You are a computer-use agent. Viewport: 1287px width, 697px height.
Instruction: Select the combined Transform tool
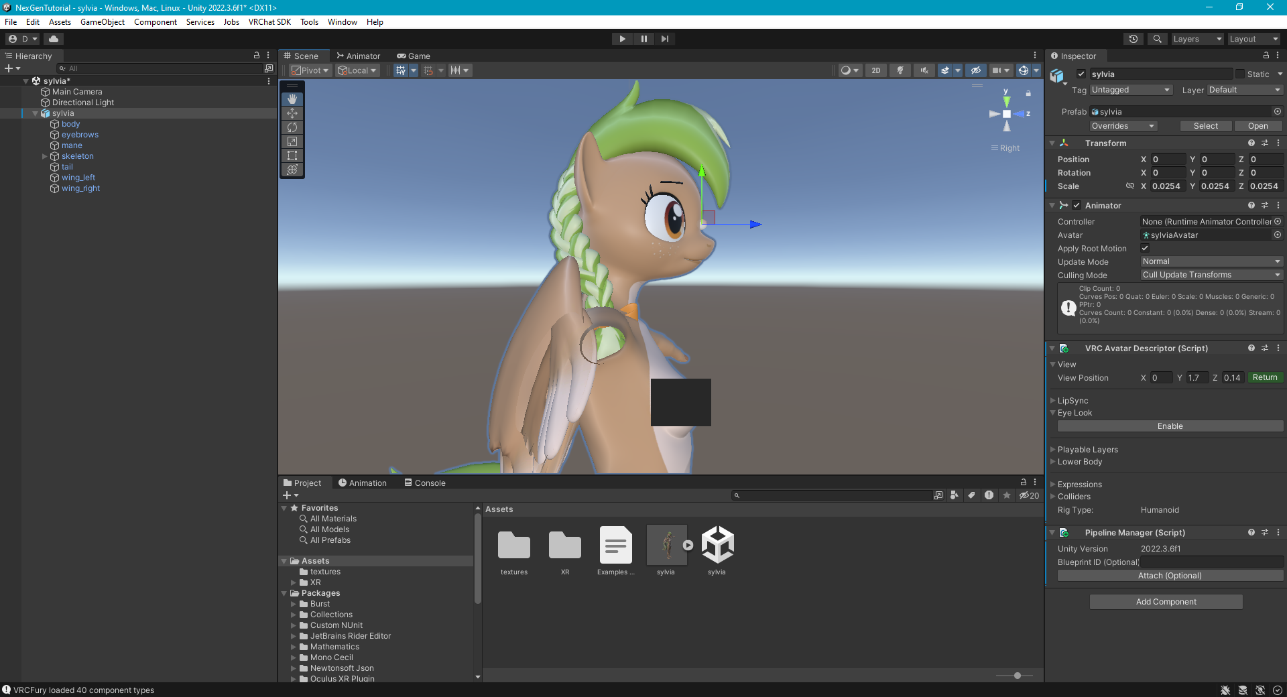pyautogui.click(x=292, y=170)
